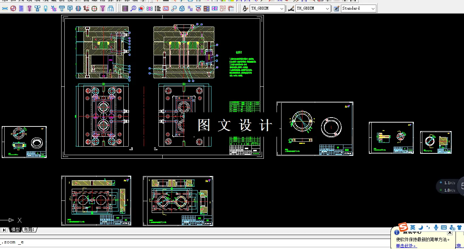Click the bottom-center cavity plate sheet
The image size is (464, 249).
click(x=178, y=201)
